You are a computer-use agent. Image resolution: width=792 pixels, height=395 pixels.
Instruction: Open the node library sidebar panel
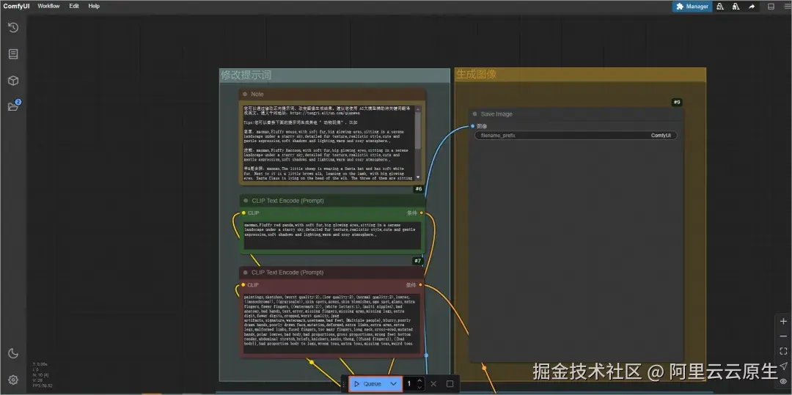pyautogui.click(x=13, y=54)
